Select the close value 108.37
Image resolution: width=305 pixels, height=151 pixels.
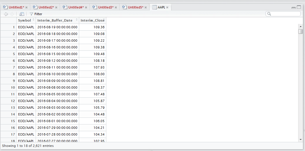point(93,87)
